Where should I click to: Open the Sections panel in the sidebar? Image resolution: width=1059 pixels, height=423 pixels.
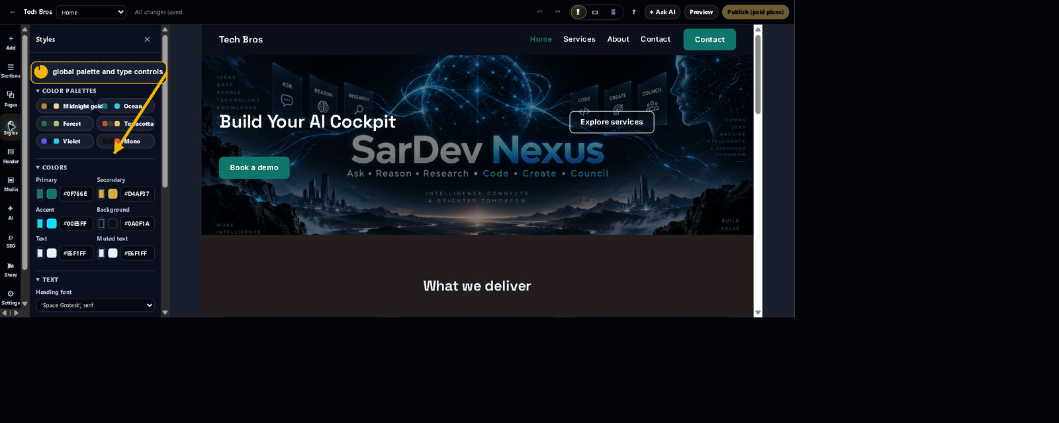(11, 71)
